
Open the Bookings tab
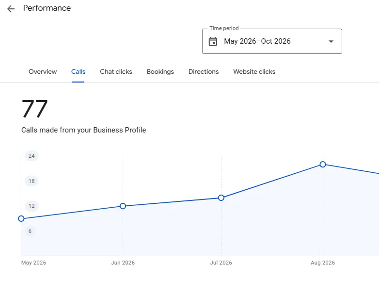(160, 72)
